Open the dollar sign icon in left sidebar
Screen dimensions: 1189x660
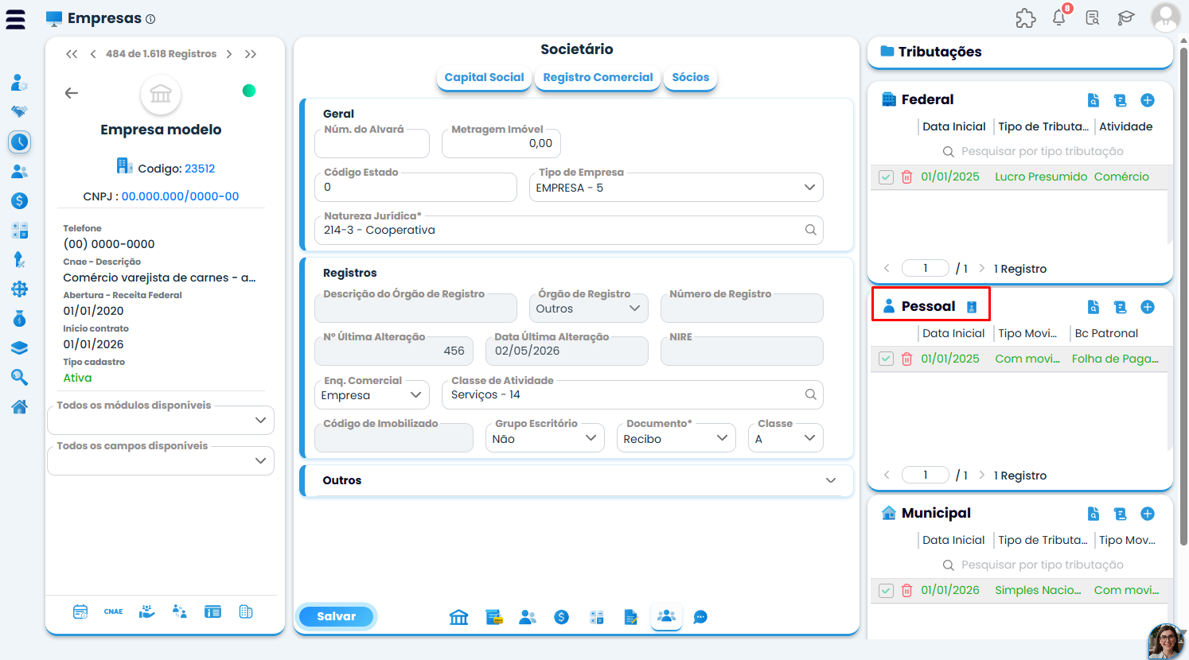tap(20, 201)
